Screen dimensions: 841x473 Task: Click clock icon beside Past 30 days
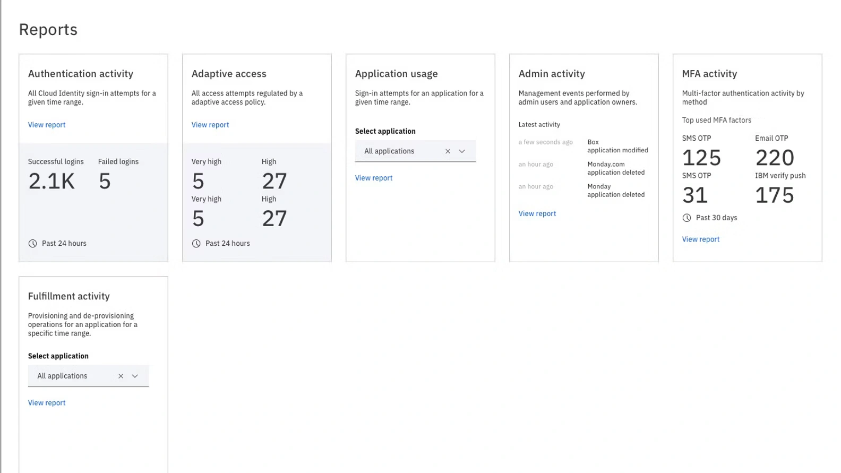pyautogui.click(x=686, y=218)
